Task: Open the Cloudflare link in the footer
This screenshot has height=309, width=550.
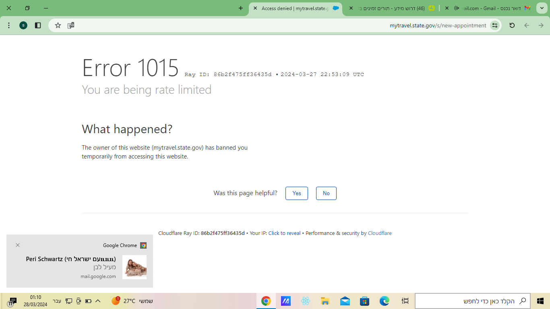Action: click(x=380, y=233)
